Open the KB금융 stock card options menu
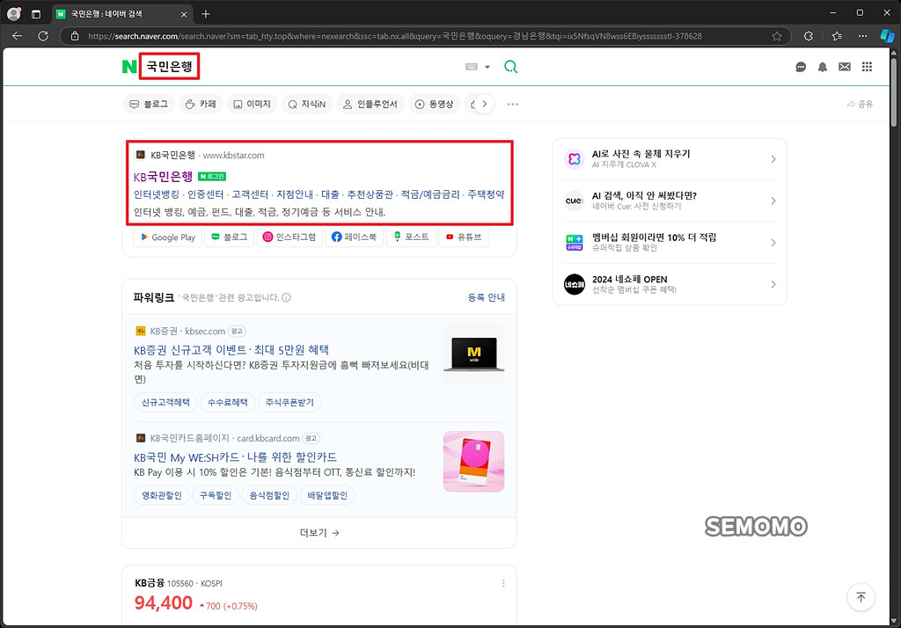The image size is (901, 628). [x=503, y=583]
